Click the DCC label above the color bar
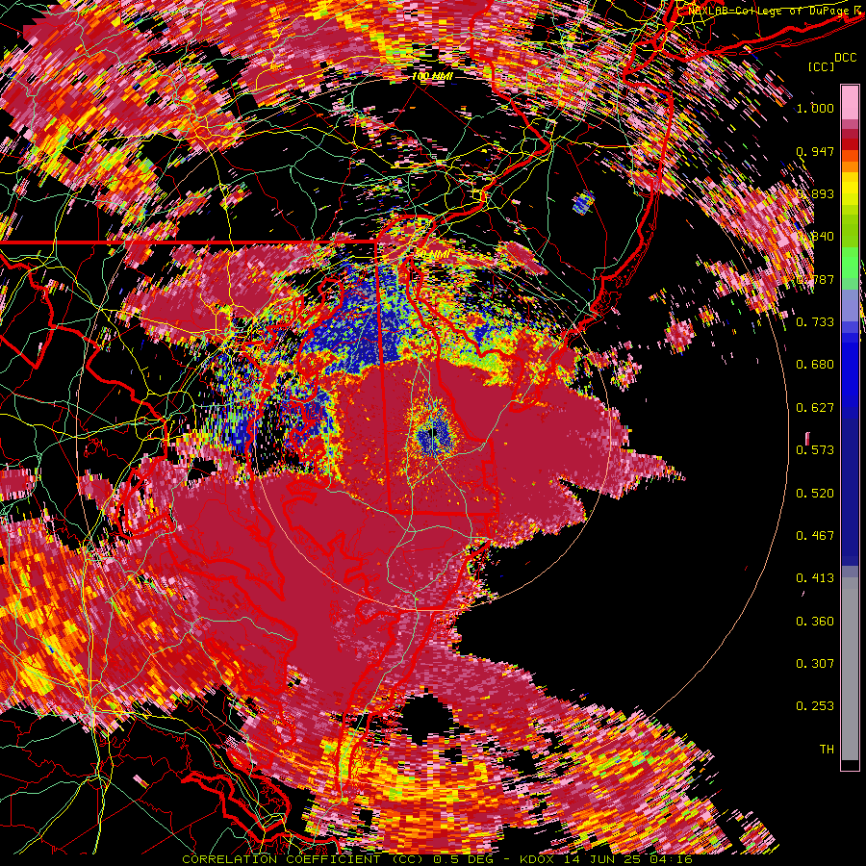This screenshot has width=866, height=866. (846, 58)
